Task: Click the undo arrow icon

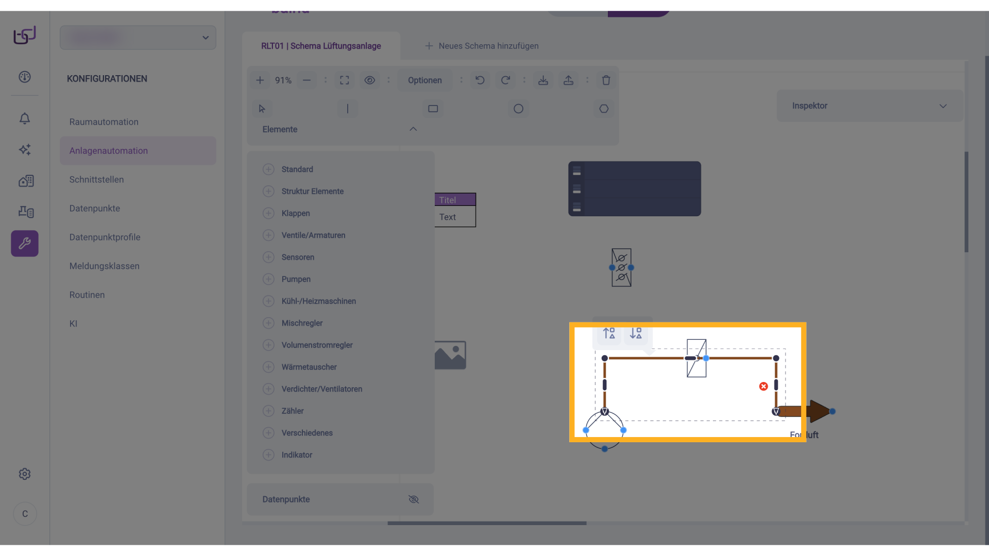Action: pyautogui.click(x=480, y=80)
